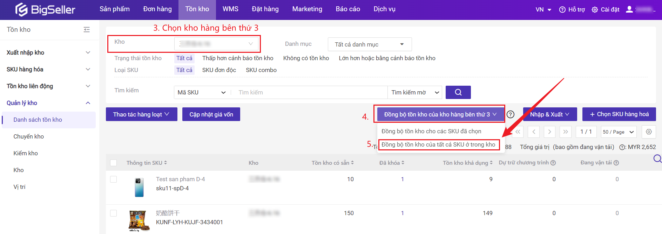The width and height of the screenshot is (662, 234).
Task: Check the box for Test san pham D-4
Action: pos(114,179)
